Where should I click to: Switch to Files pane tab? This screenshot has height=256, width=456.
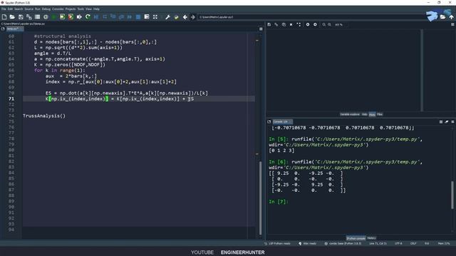[380, 114]
